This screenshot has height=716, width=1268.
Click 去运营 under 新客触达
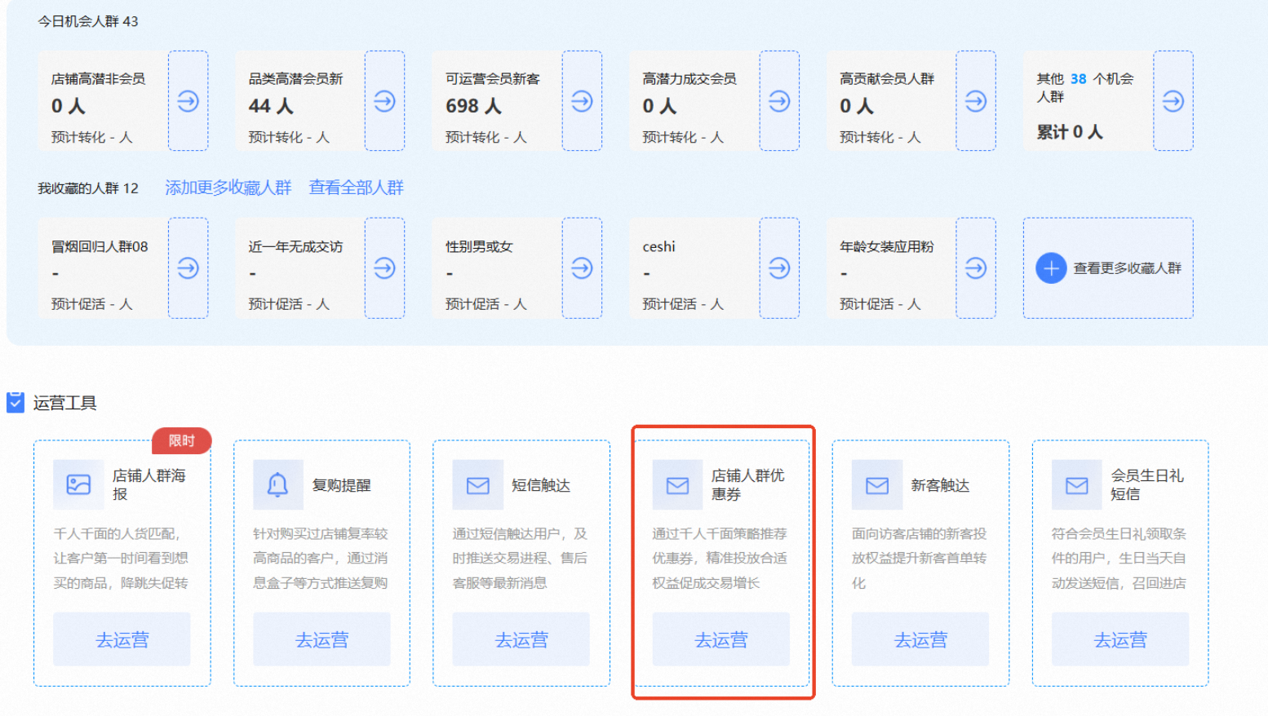[x=921, y=639]
